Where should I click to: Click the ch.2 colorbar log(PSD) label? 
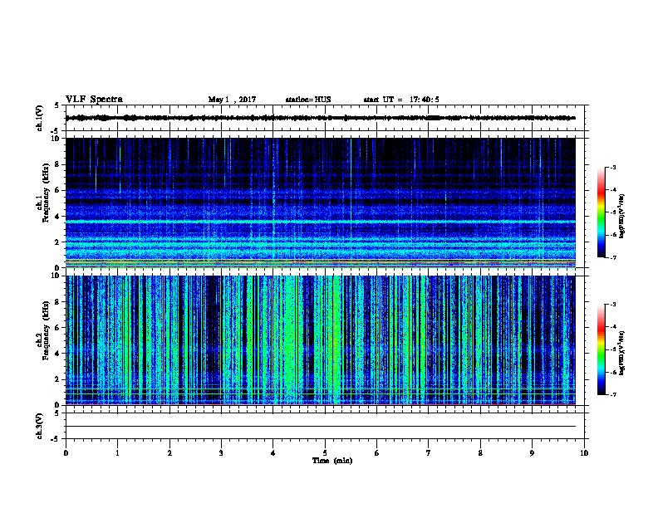pos(622,353)
